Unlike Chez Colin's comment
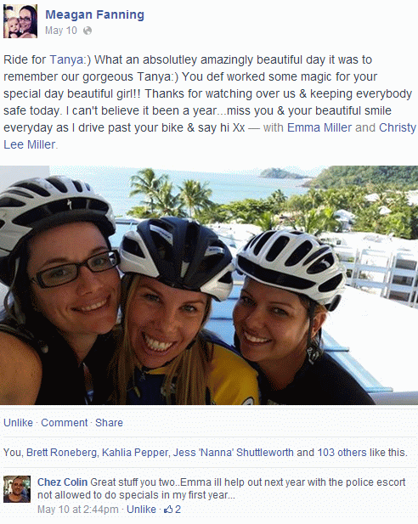418x524 pixels. tap(141, 510)
